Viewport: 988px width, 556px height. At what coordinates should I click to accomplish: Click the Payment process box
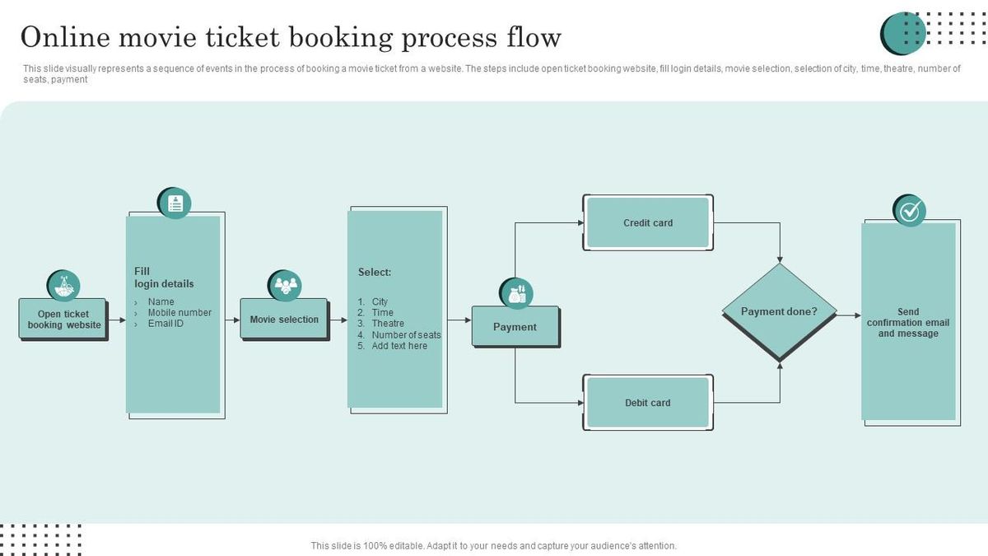(515, 327)
